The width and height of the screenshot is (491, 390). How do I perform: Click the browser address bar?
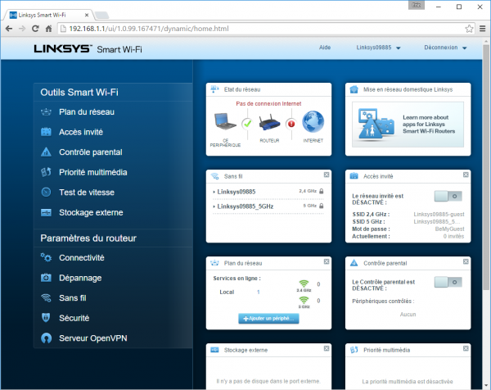point(245,29)
